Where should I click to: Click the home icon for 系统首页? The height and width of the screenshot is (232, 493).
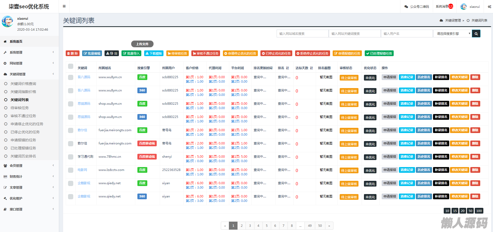pos(5,42)
